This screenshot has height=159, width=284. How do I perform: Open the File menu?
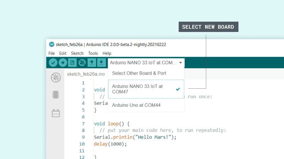point(51,53)
